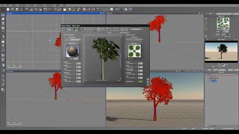This screenshot has height=134, width=239.
Task: Click the bark material sphere thumbnail
Action: tap(72, 51)
